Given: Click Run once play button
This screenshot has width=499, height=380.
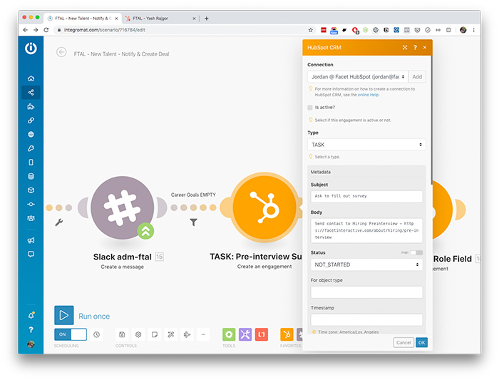Looking at the screenshot, I should [64, 315].
